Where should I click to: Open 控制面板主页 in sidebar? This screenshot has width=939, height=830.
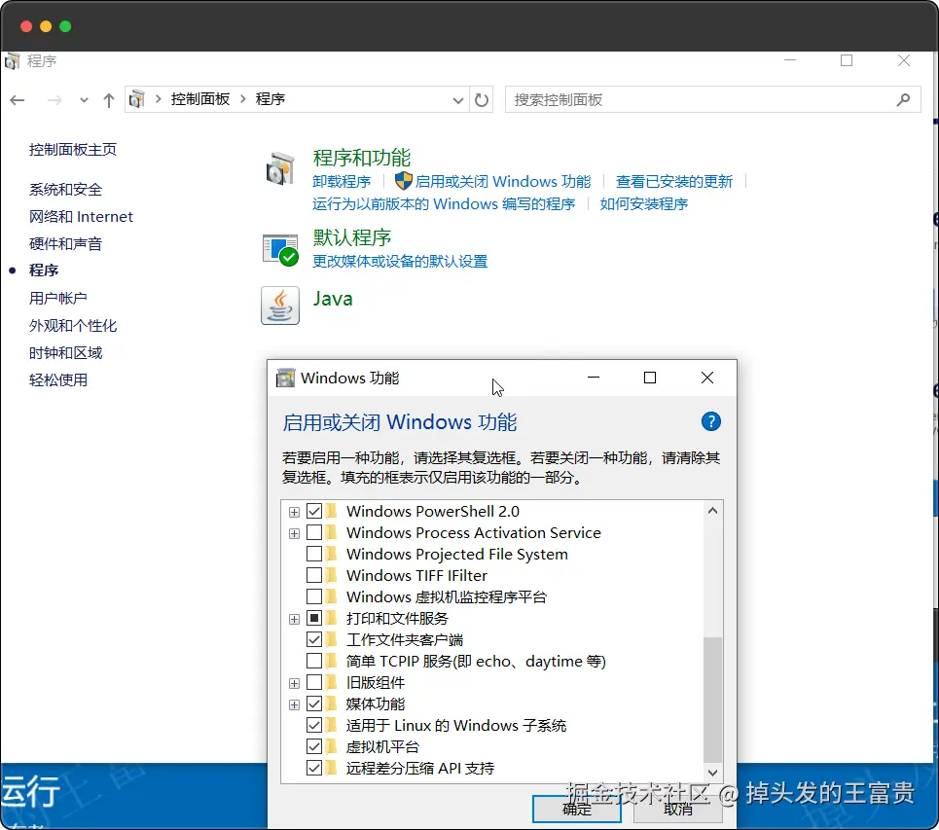point(73,149)
